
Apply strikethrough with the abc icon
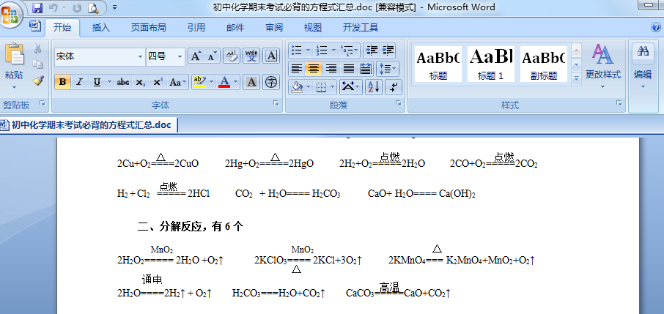(x=122, y=82)
